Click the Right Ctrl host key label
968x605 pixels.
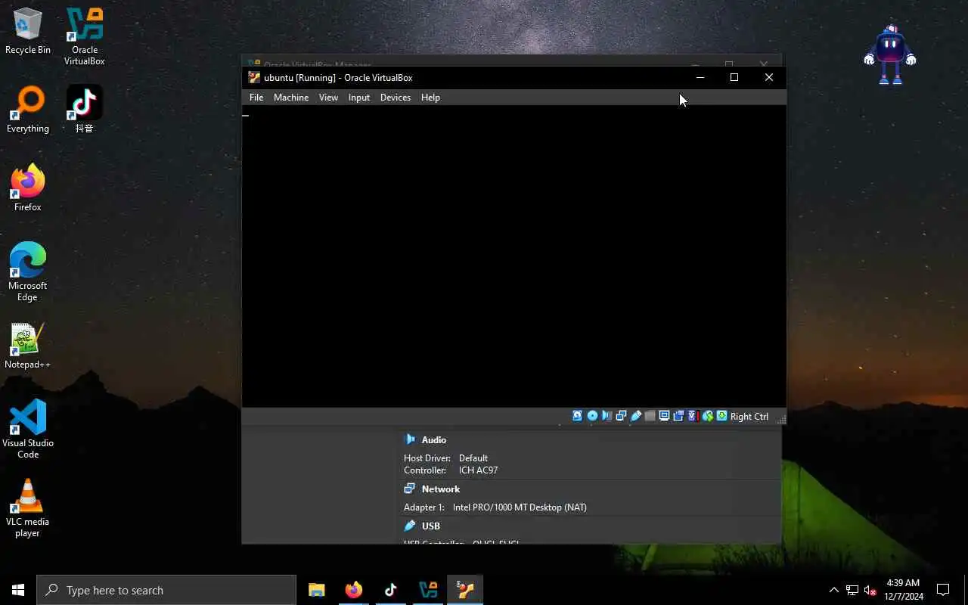coord(749,417)
